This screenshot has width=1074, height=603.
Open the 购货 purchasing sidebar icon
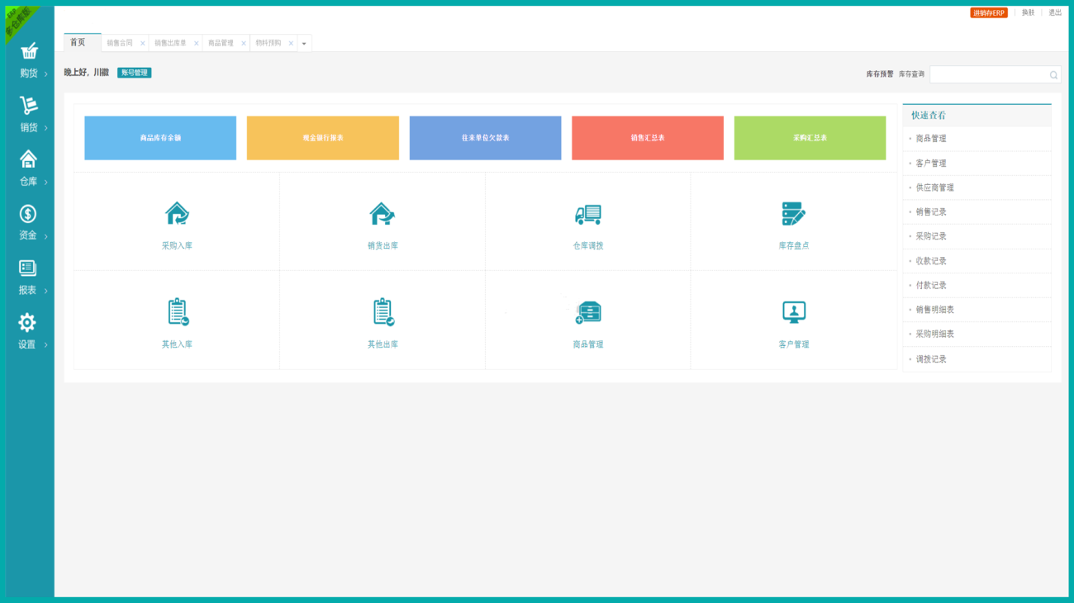(29, 50)
